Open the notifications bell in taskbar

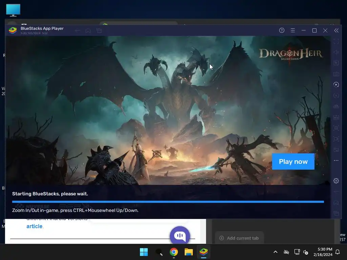[x=338, y=252]
